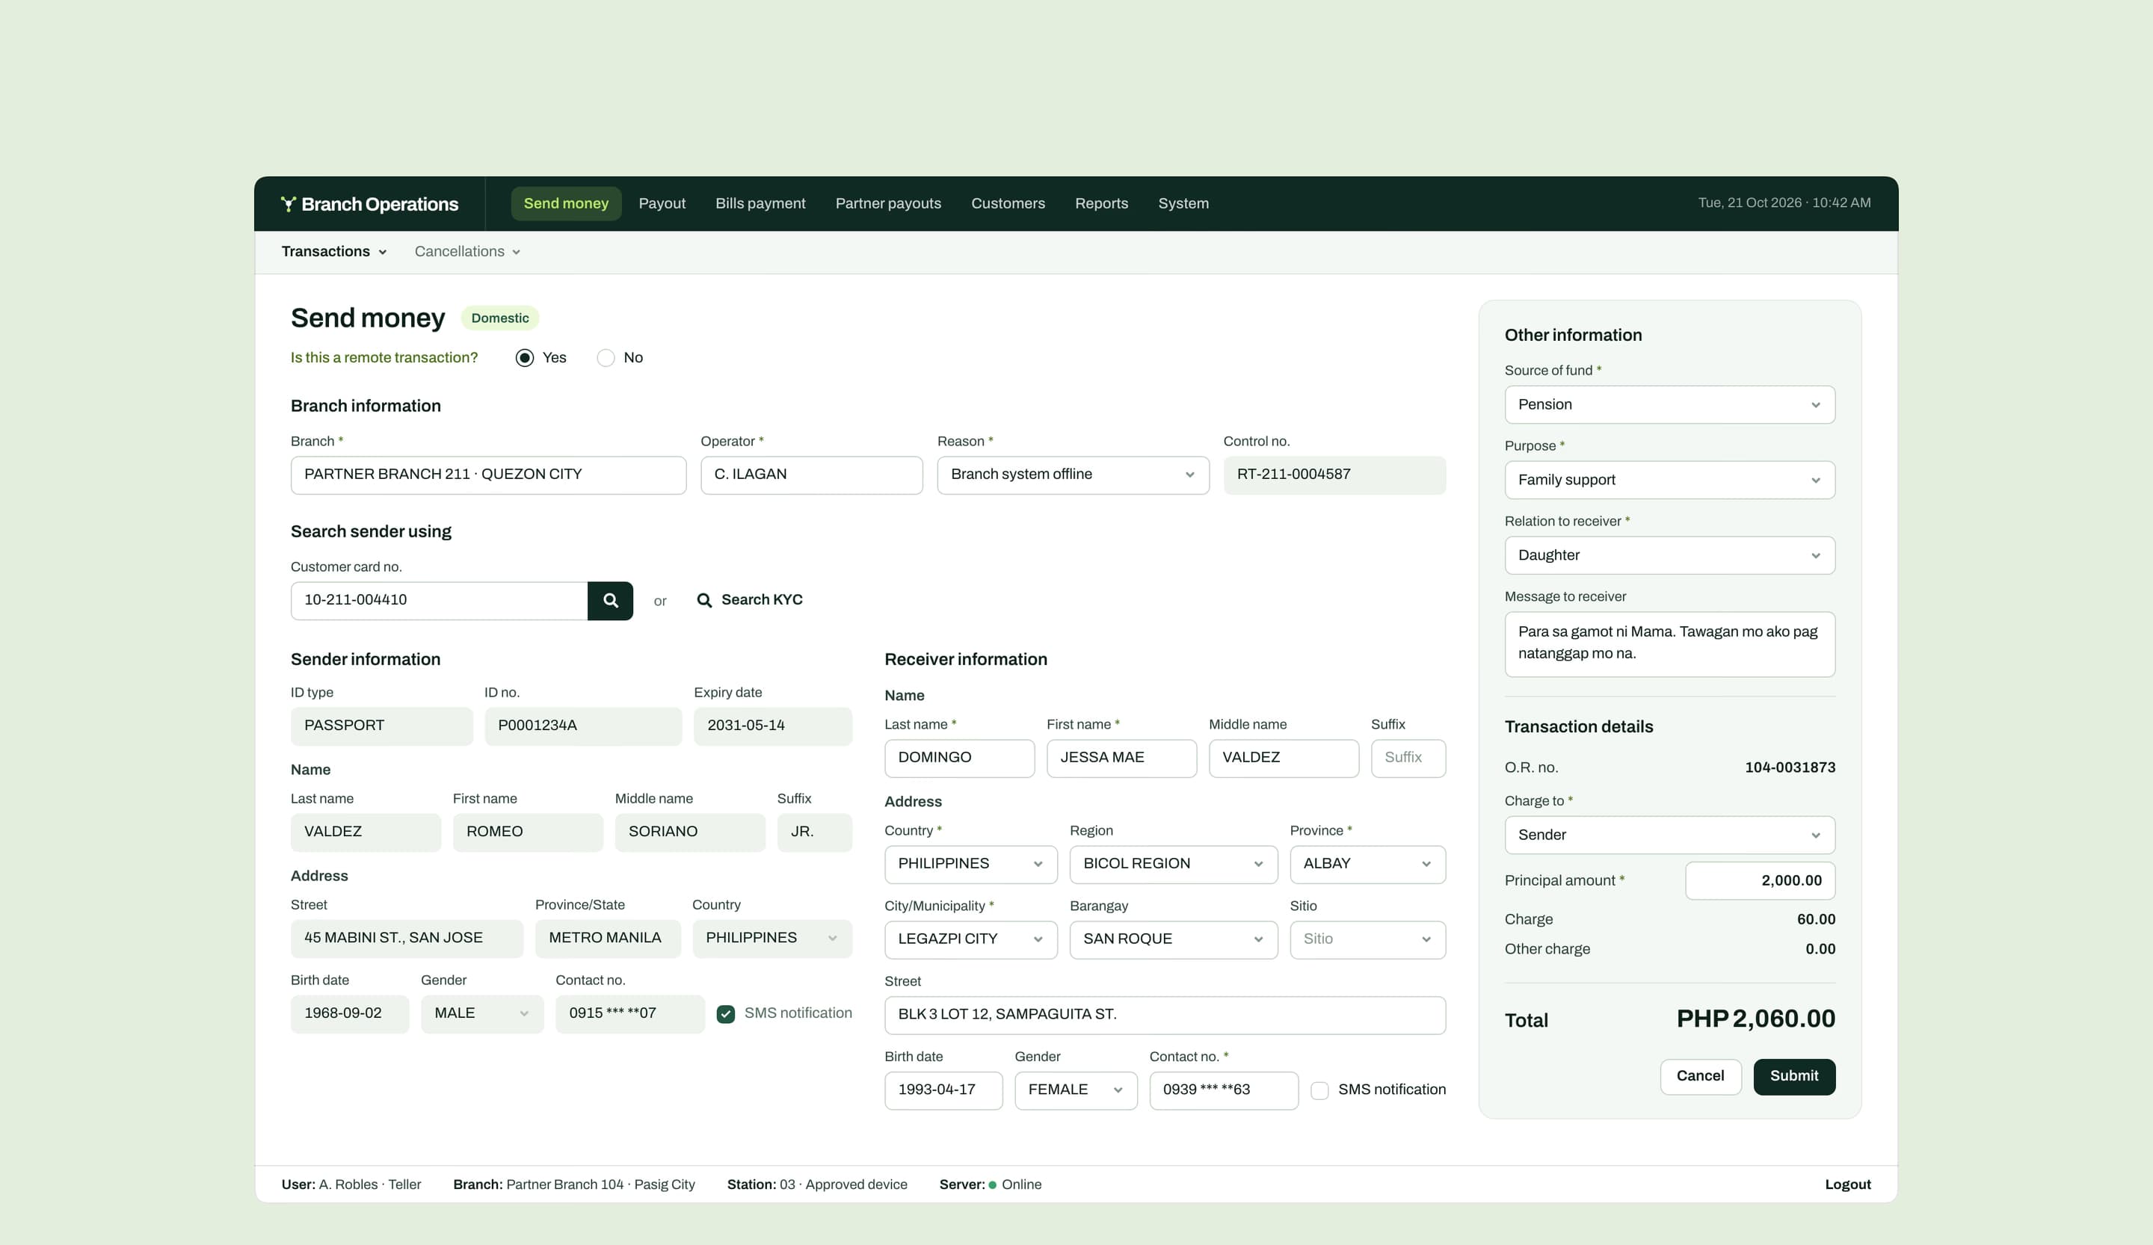Viewport: 2153px width, 1245px height.
Task: Click the receiver Last name field
Action: point(959,759)
